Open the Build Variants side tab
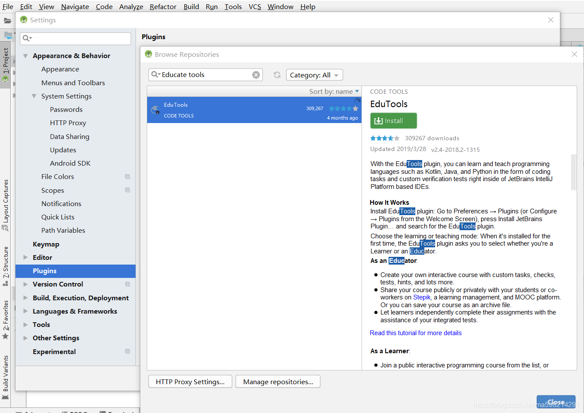Viewport: 584px width, 413px height. point(6,377)
